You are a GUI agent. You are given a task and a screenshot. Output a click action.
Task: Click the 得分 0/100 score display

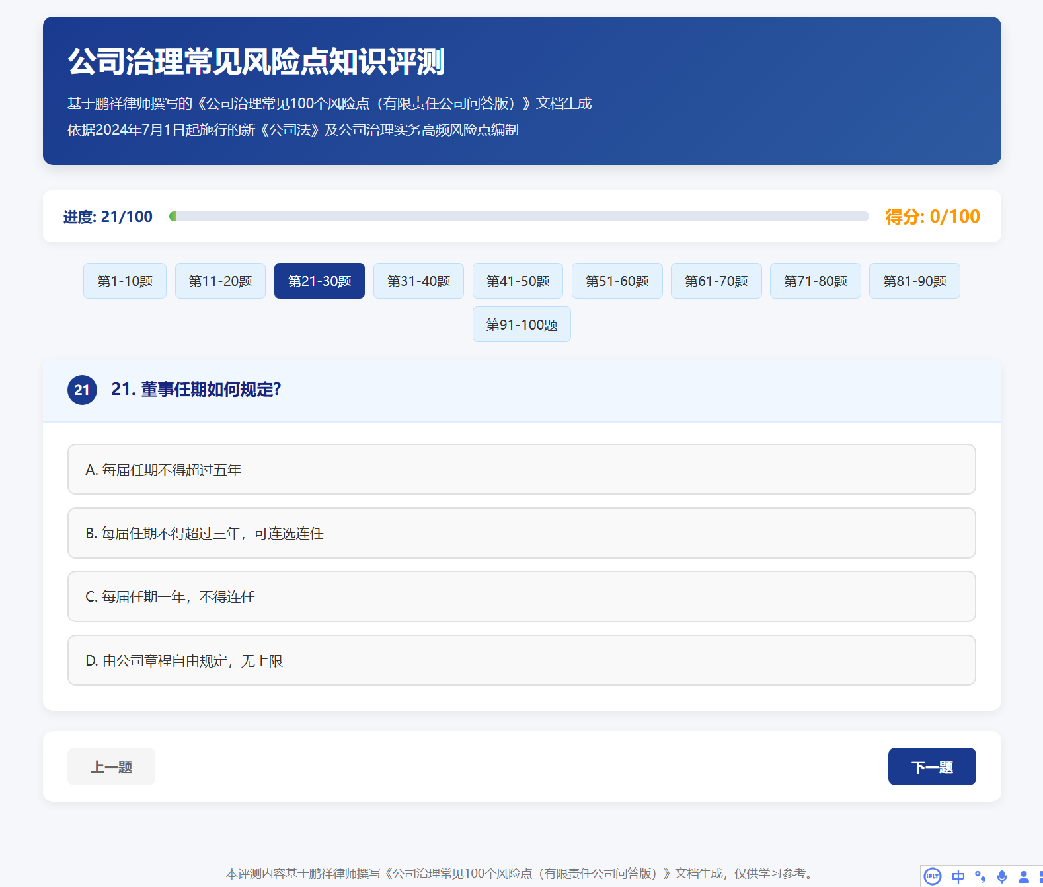tap(932, 217)
